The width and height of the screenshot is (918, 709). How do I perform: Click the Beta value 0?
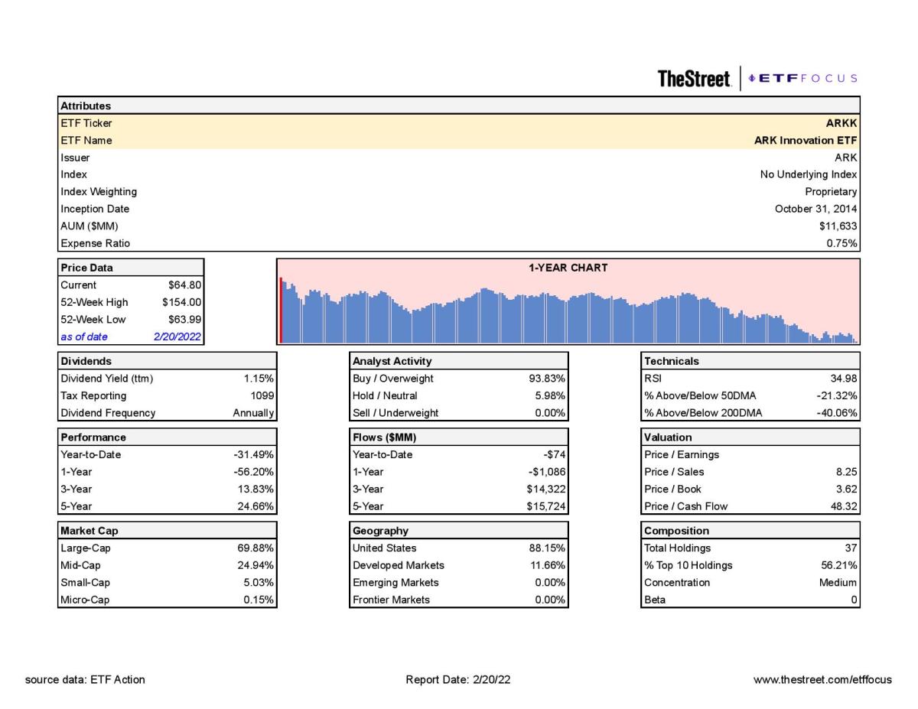pos(855,600)
